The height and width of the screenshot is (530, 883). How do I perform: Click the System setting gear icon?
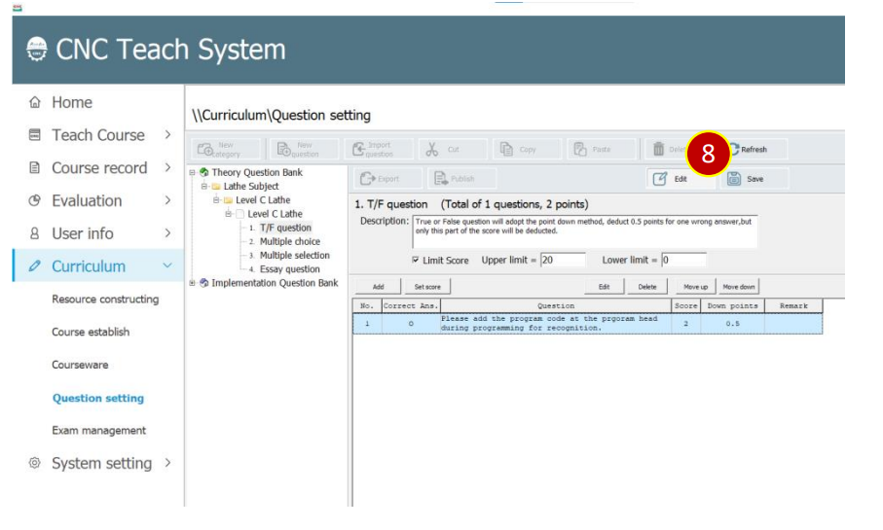point(35,463)
